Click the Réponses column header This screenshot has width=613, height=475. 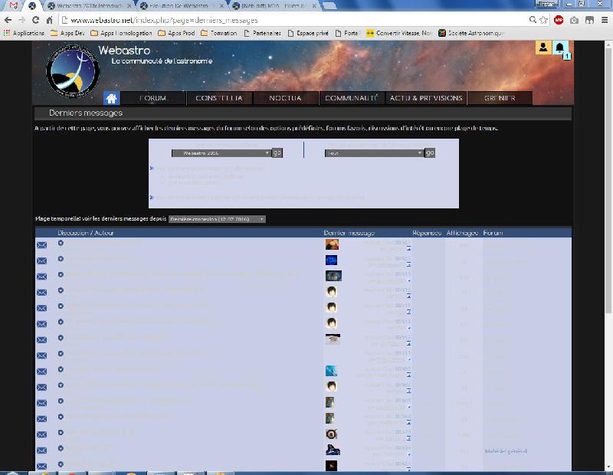click(427, 233)
